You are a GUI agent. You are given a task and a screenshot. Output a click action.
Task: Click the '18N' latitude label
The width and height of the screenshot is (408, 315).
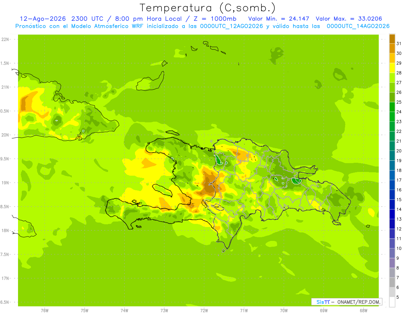pos(5,230)
